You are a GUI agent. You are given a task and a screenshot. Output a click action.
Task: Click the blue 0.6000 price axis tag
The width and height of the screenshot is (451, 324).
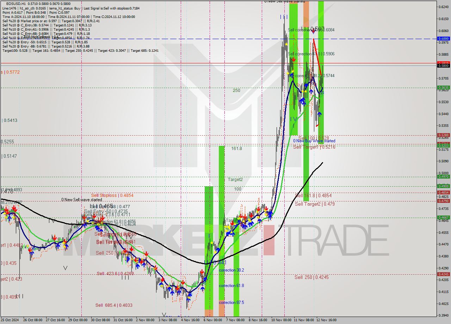tap(443, 39)
